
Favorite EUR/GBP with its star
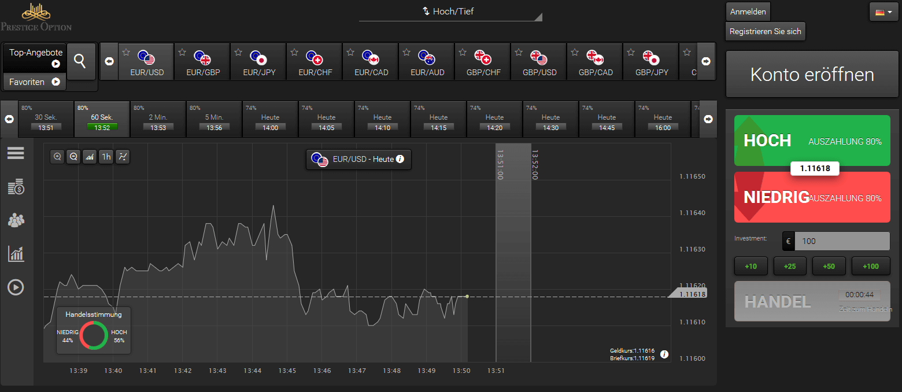tap(182, 52)
